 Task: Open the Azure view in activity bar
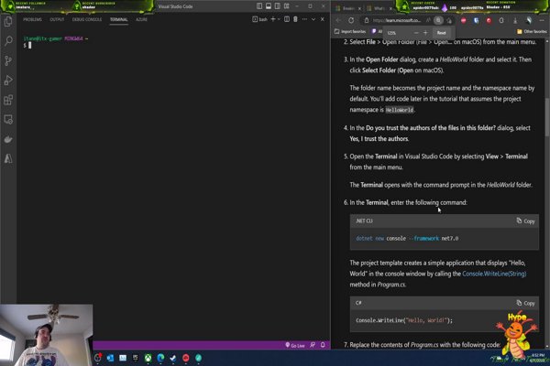[8, 158]
